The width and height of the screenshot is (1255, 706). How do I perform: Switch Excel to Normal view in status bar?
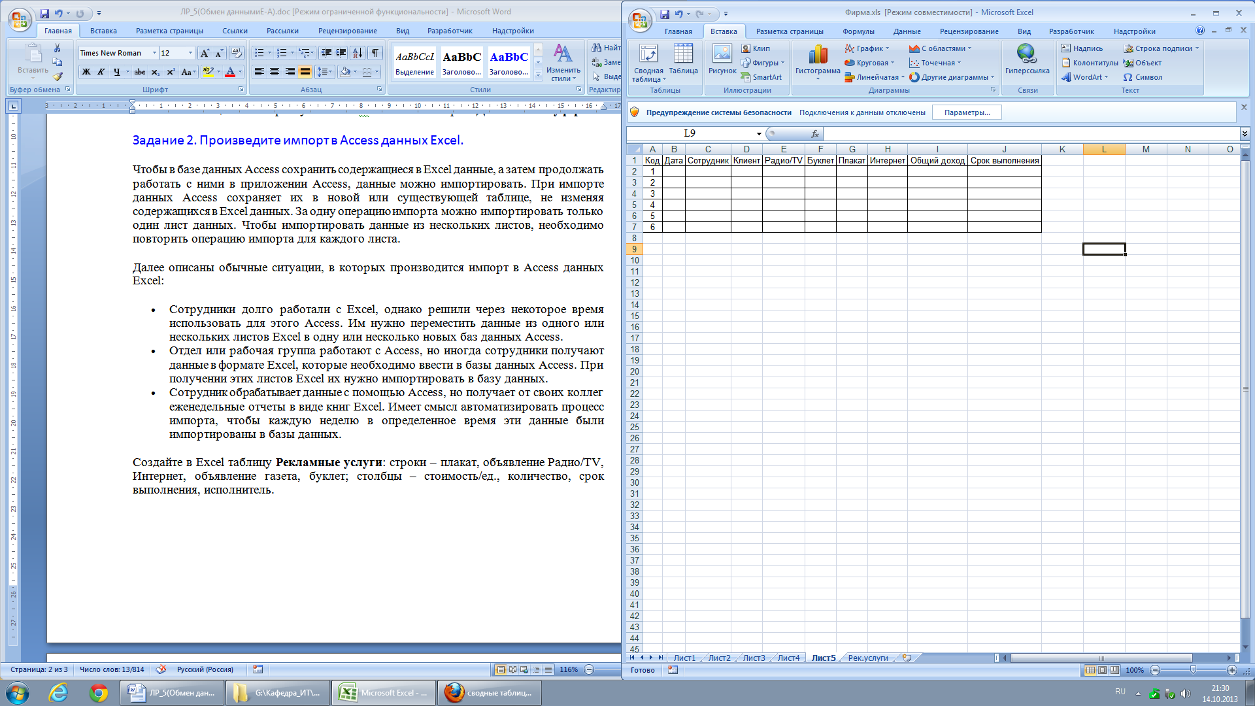tap(1090, 670)
